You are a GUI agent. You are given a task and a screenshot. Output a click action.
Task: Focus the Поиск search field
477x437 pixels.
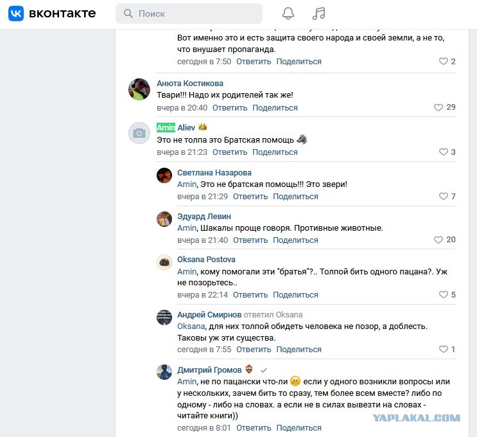click(x=189, y=13)
